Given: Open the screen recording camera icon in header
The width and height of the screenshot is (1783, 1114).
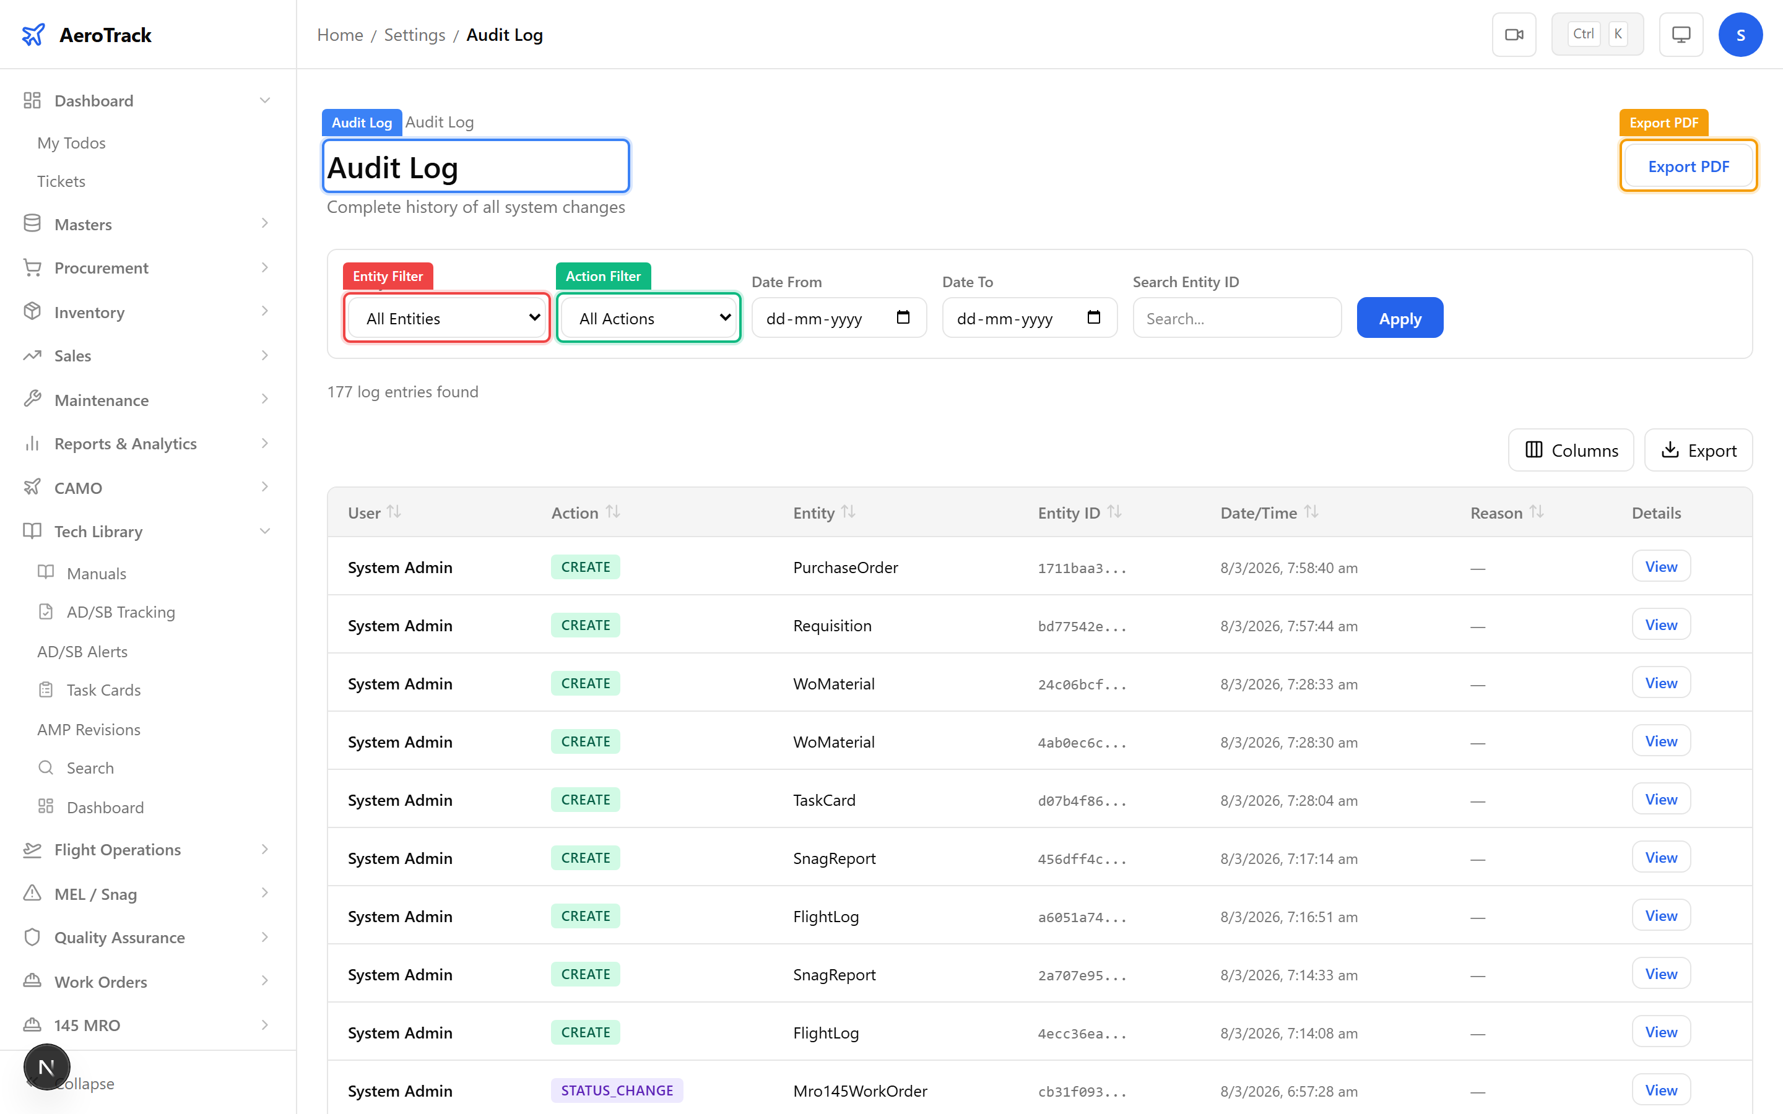Looking at the screenshot, I should [1514, 34].
